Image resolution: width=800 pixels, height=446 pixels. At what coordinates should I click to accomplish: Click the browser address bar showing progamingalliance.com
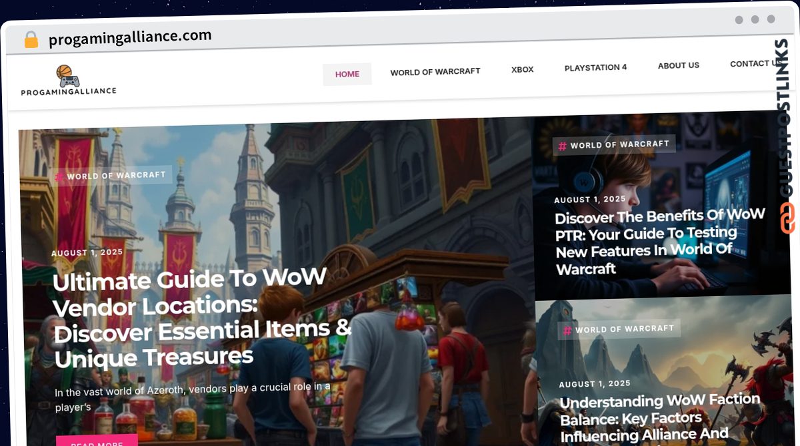[x=131, y=35]
